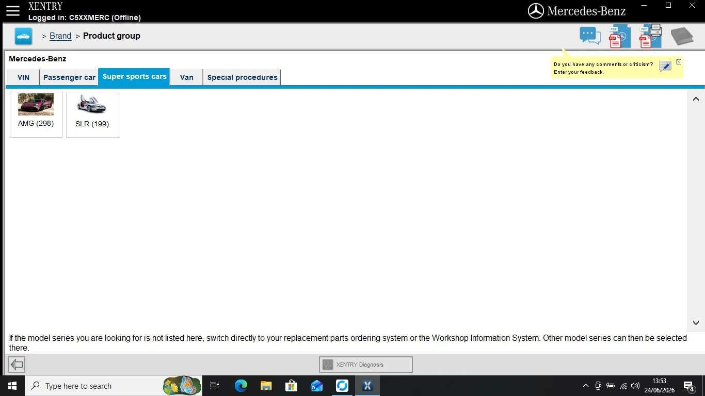705x396 pixels.
Task: Click the battery tray icon
Action: click(611, 386)
